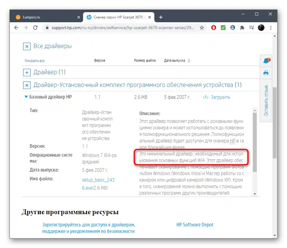The width and height of the screenshot is (287, 248).
Task: View site security padlock info
Action: 47,28
